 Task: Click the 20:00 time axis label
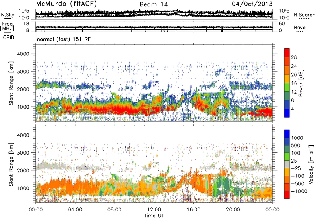click(233, 210)
